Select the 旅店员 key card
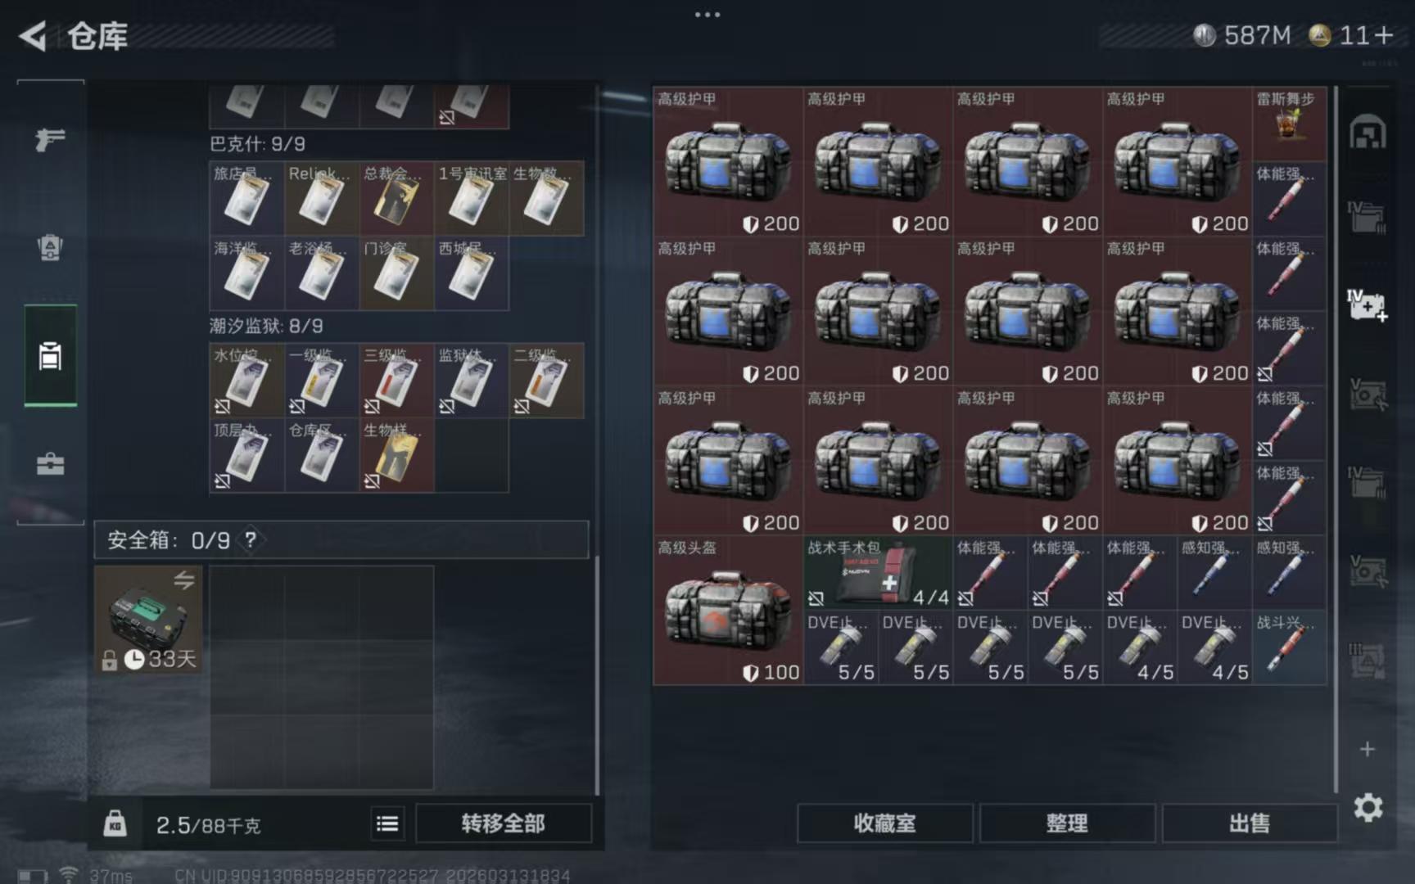Screen dimensions: 1415x884 pos(246,198)
